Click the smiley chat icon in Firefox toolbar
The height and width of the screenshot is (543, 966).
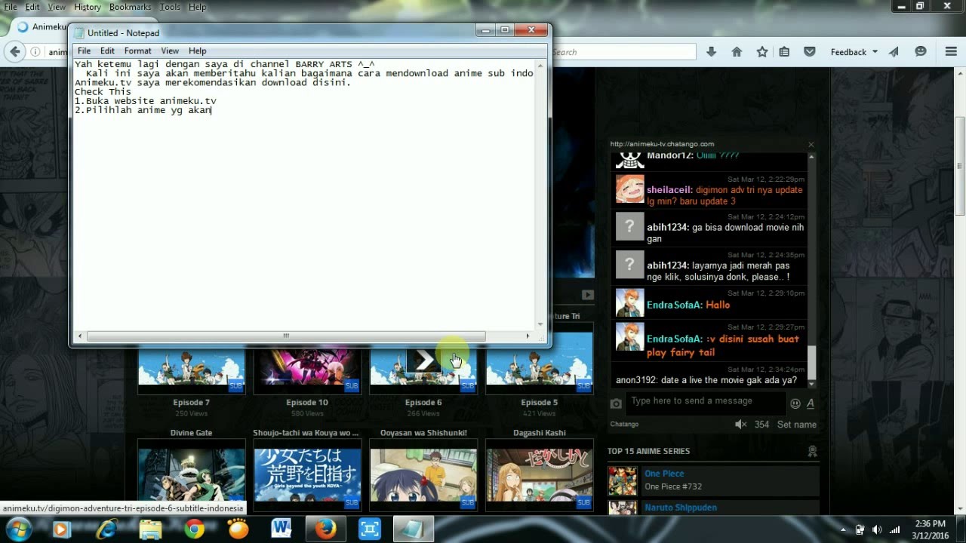pyautogui.click(x=920, y=52)
